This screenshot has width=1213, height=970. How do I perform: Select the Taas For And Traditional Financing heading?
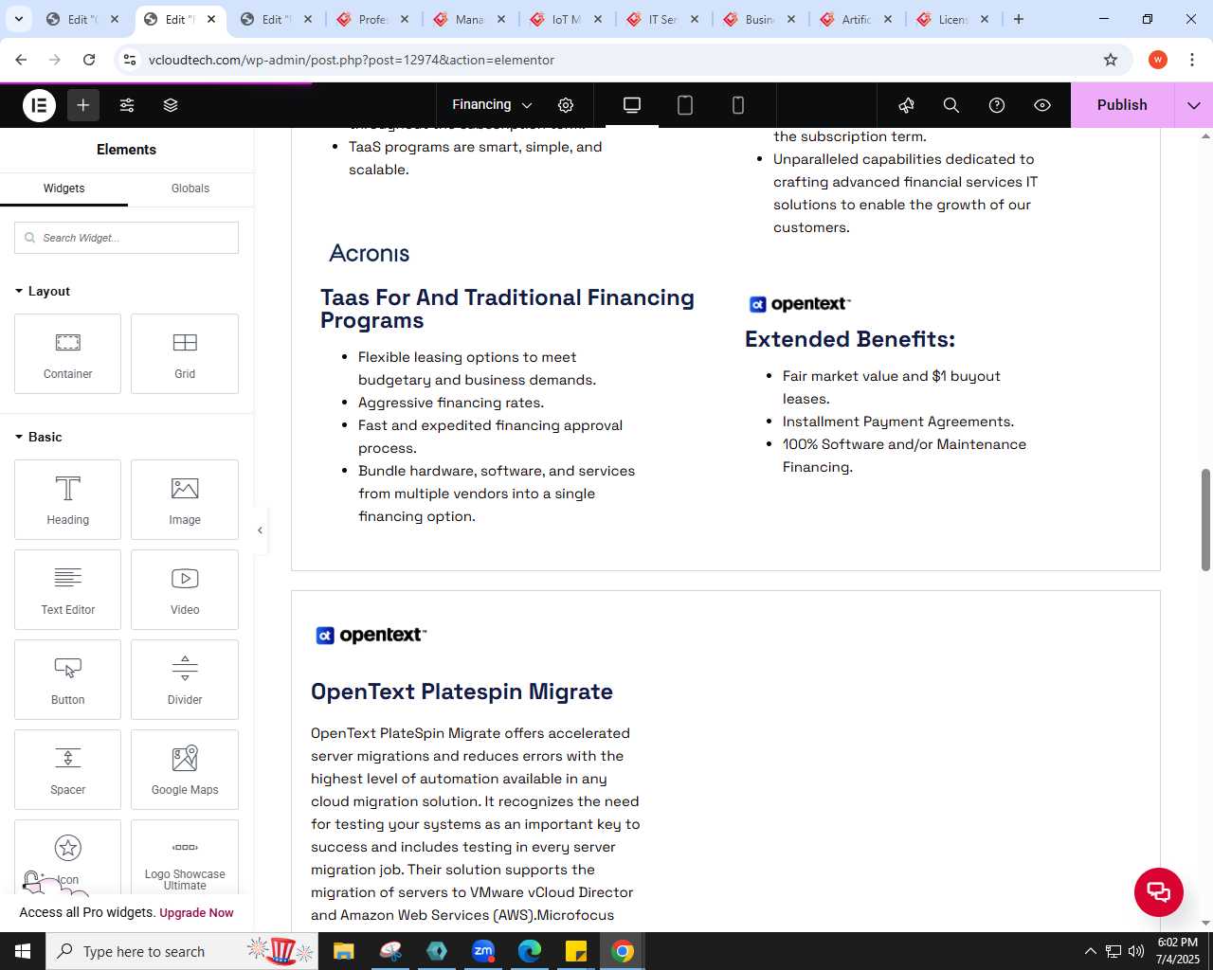pyautogui.click(x=508, y=309)
